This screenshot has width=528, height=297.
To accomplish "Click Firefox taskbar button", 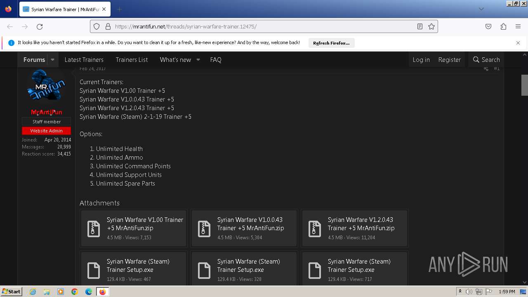I will (103, 292).
